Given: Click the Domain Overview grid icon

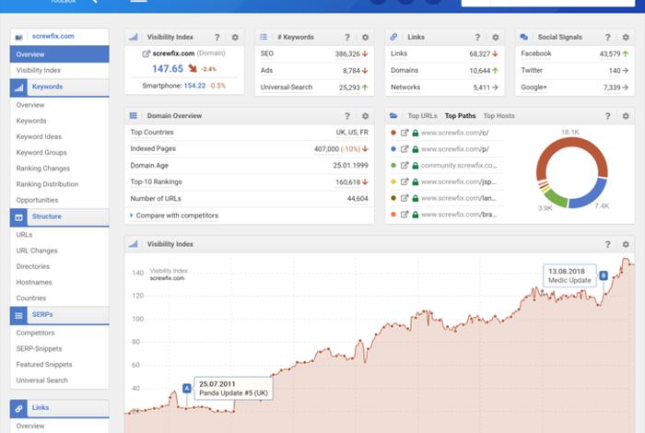Looking at the screenshot, I should coord(134,116).
